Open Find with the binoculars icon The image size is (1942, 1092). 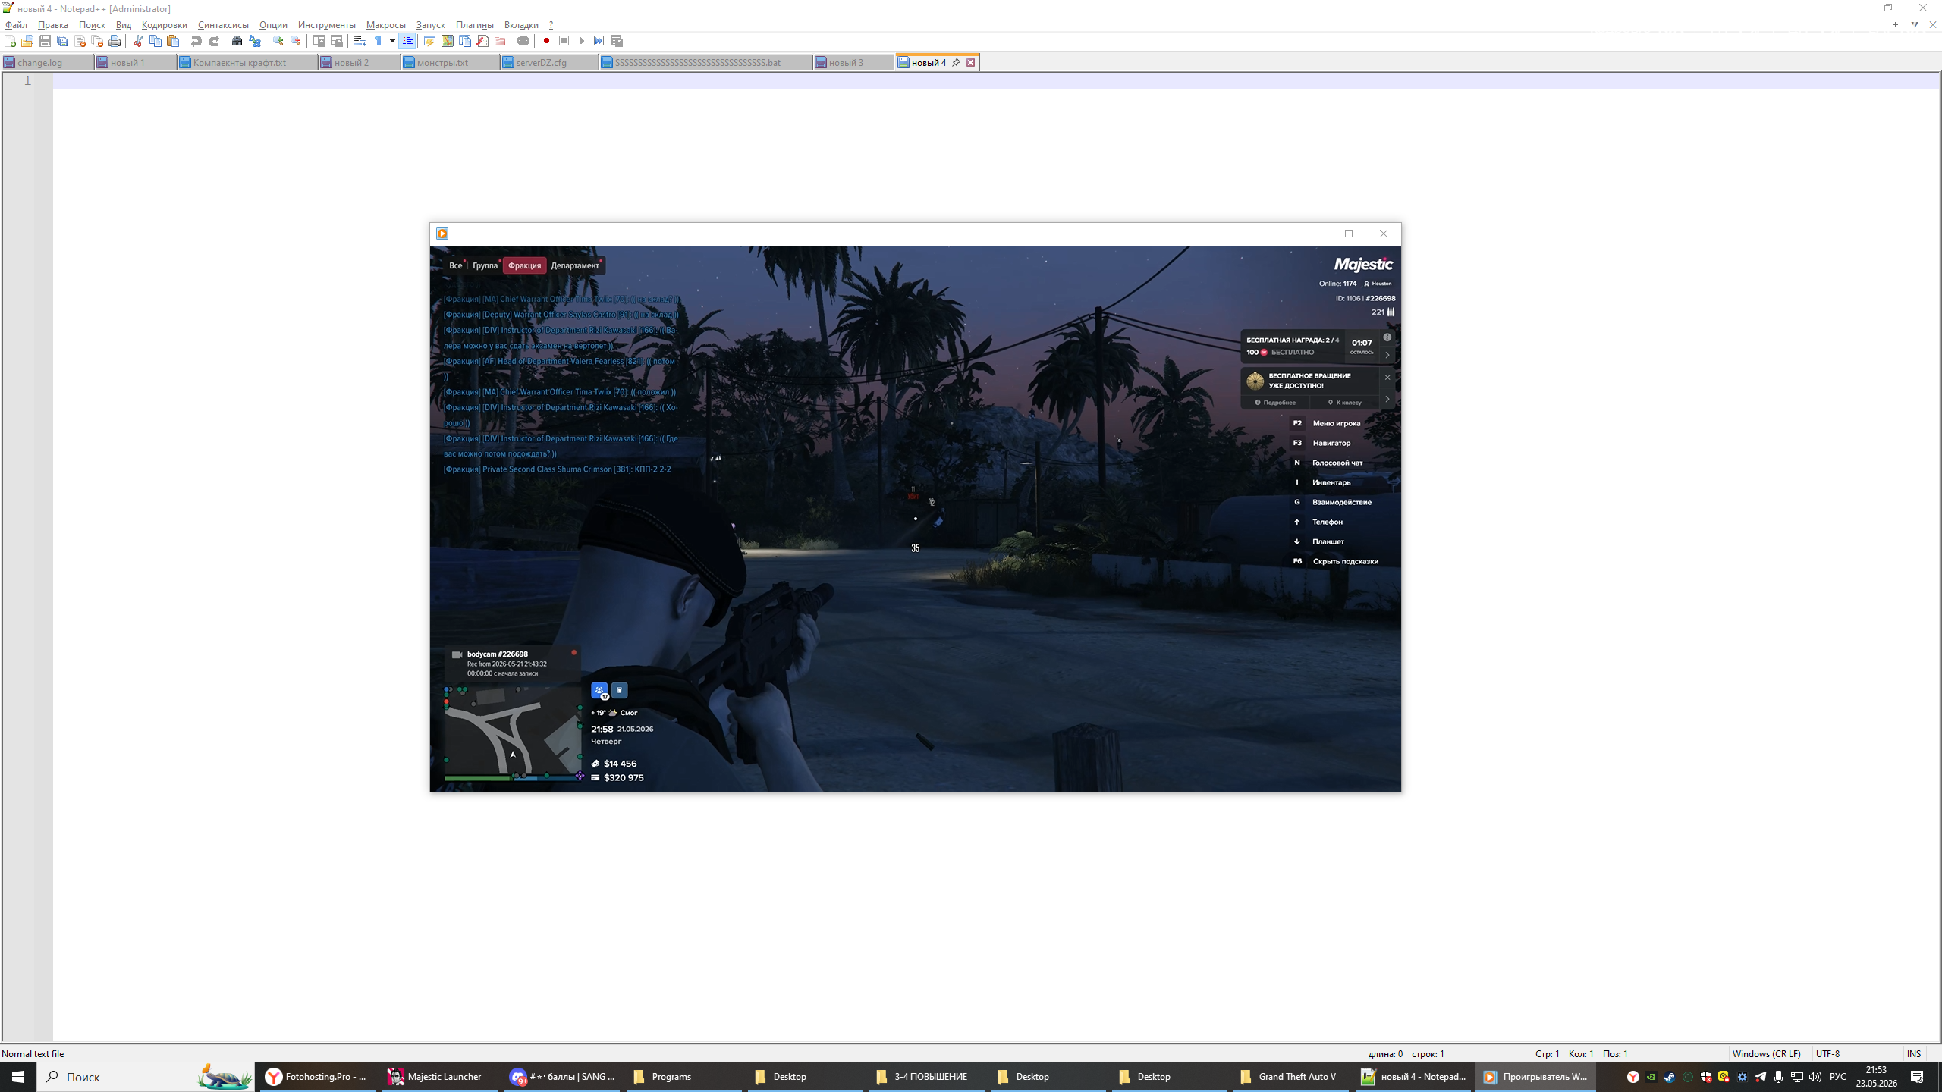237,41
